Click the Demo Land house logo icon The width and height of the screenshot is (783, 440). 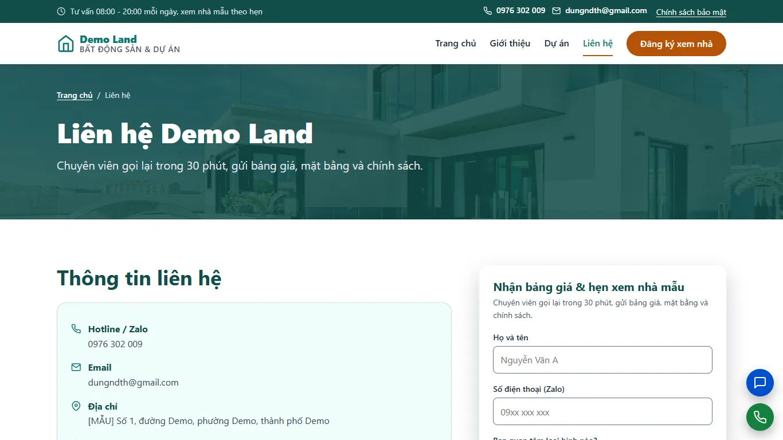click(66, 44)
